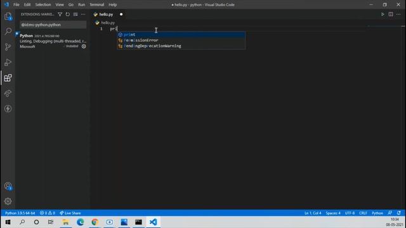Open the Source Control view
This screenshot has height=228, width=406.
coord(8,47)
